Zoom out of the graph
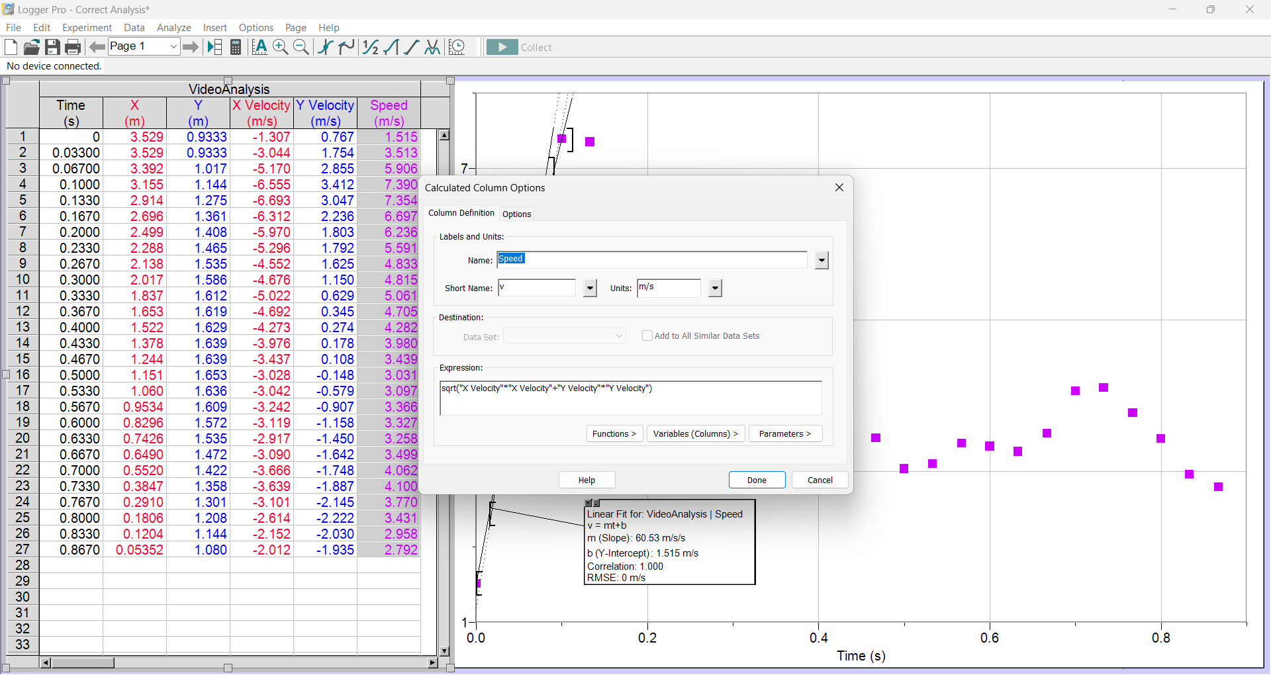The height and width of the screenshot is (675, 1271). pos(301,47)
